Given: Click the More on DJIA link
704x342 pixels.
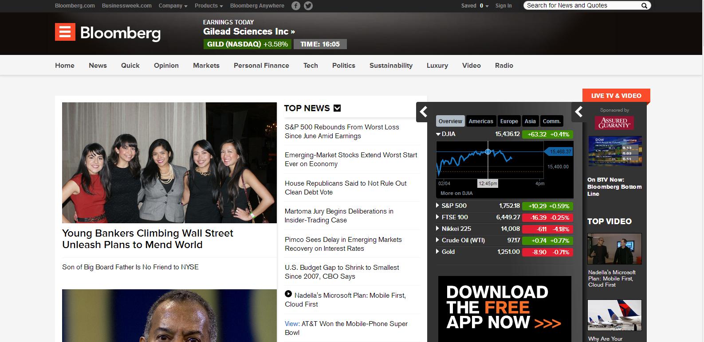Looking at the screenshot, I should (x=456, y=193).
